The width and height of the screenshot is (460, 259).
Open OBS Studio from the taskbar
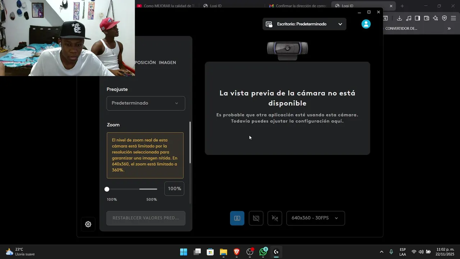(x=250, y=252)
